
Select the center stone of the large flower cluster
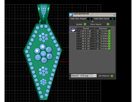(x=43, y=54)
